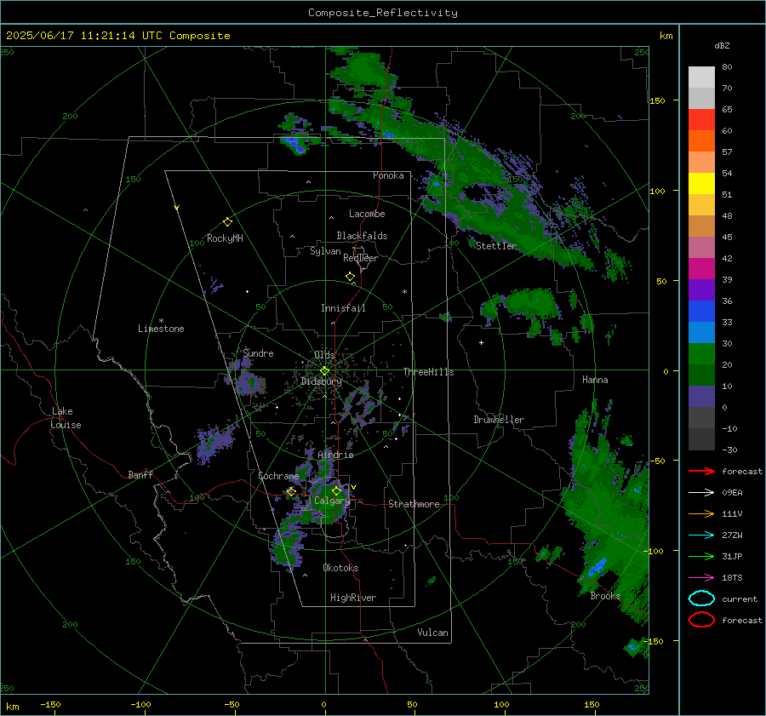This screenshot has height=716, width=766.
Task: Click the HighRiver label
Action: coord(353,598)
